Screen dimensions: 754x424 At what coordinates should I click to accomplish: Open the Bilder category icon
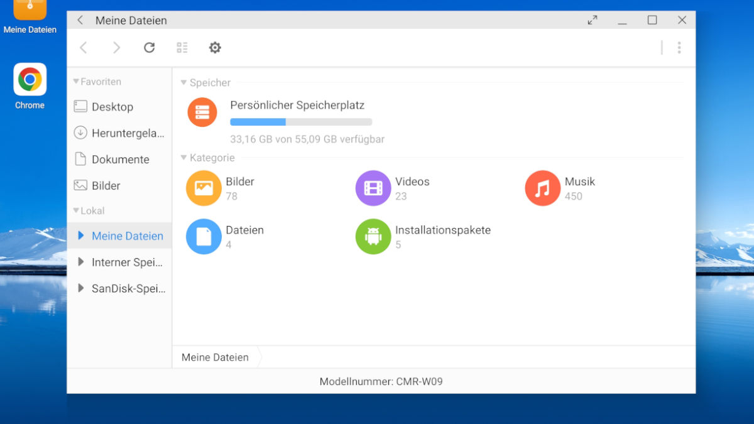point(203,188)
